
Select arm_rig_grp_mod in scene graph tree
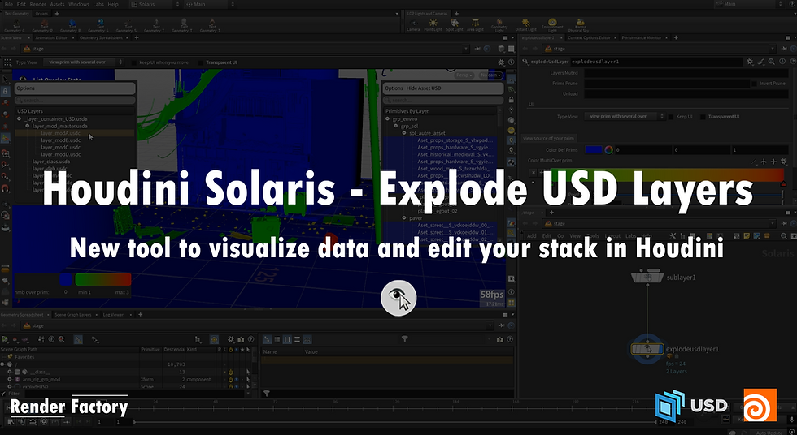point(41,379)
